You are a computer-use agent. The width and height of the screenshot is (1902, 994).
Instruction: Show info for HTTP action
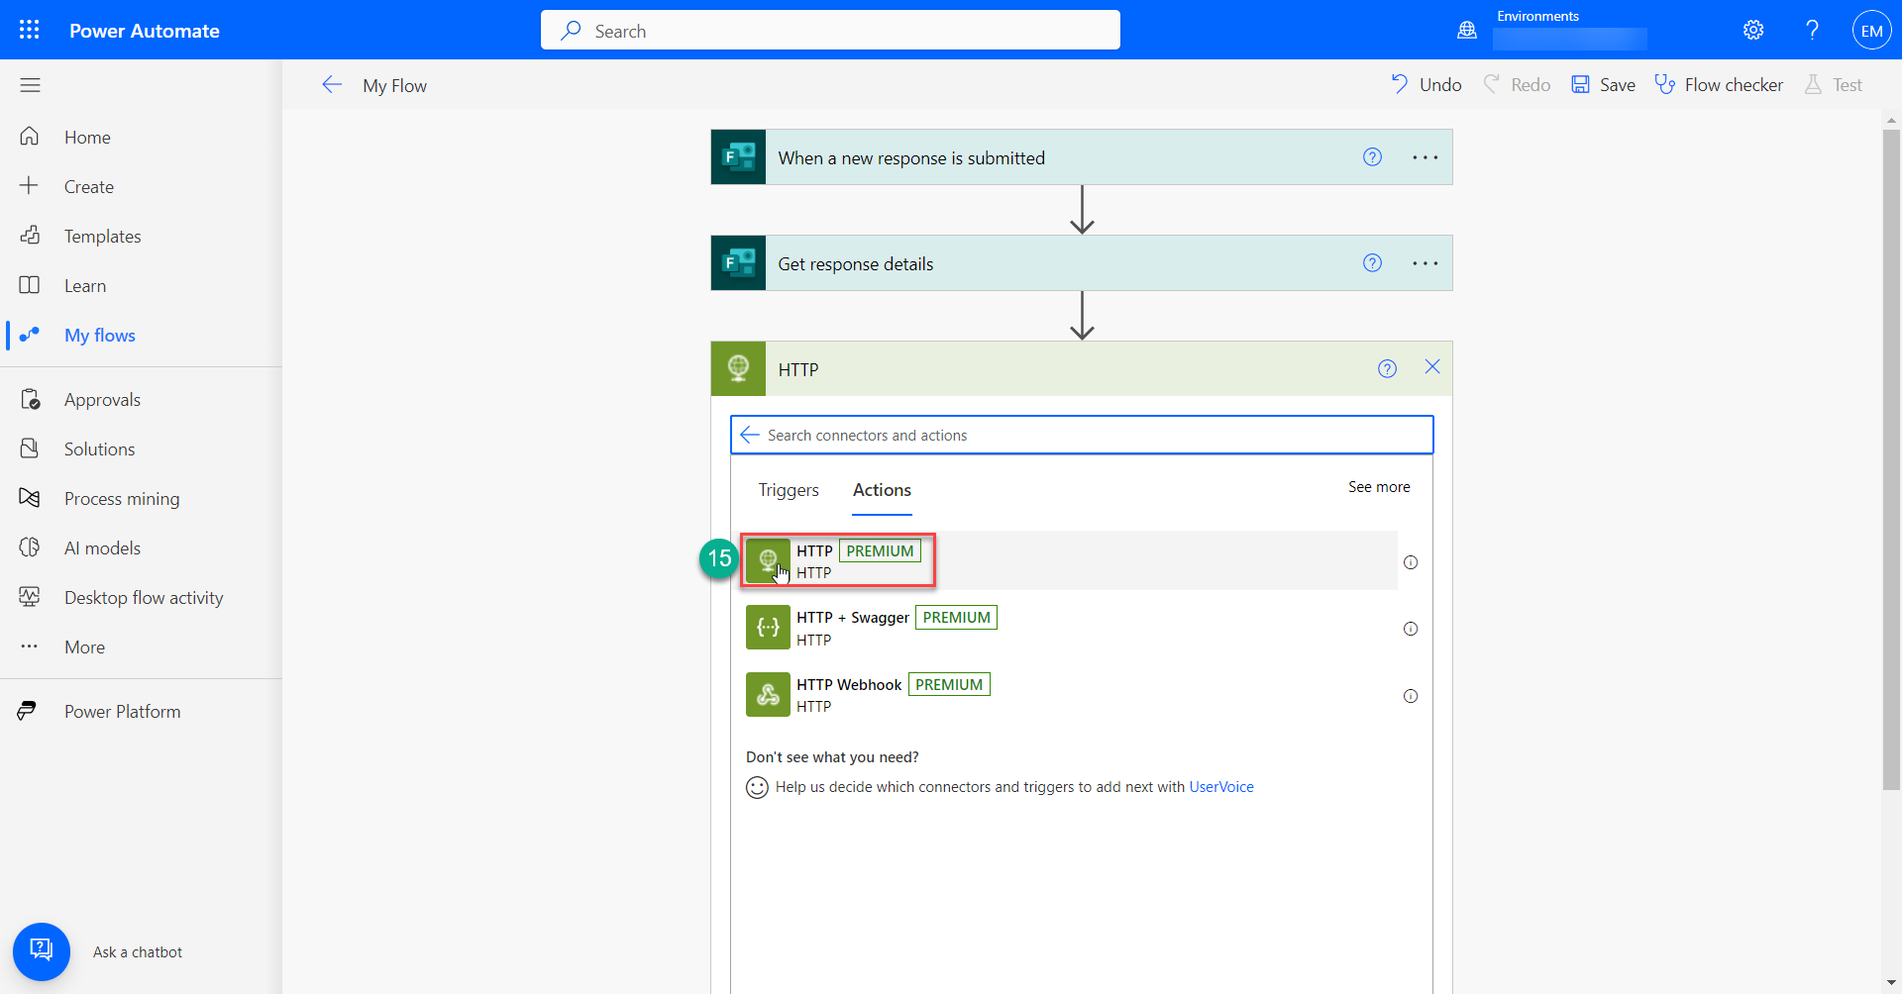(1411, 562)
